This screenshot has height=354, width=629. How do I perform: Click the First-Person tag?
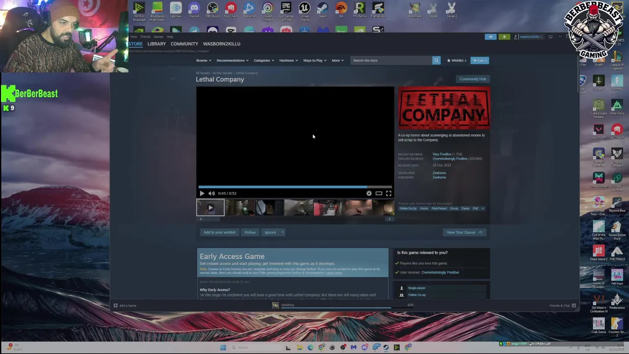tap(439, 208)
